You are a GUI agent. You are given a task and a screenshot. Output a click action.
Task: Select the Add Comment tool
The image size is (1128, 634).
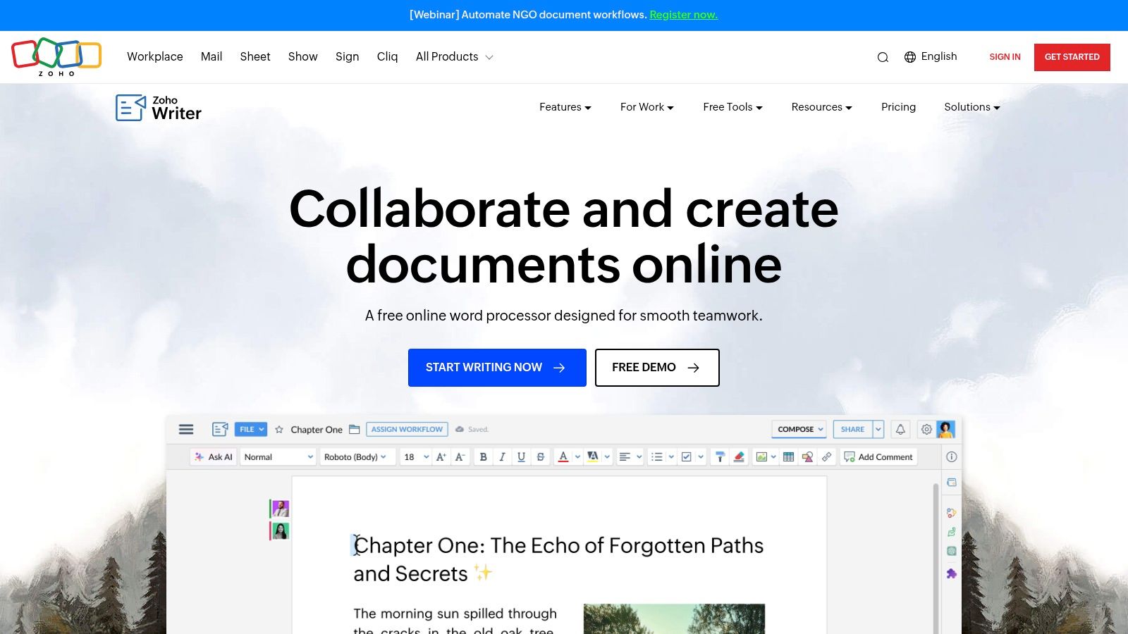(878, 456)
